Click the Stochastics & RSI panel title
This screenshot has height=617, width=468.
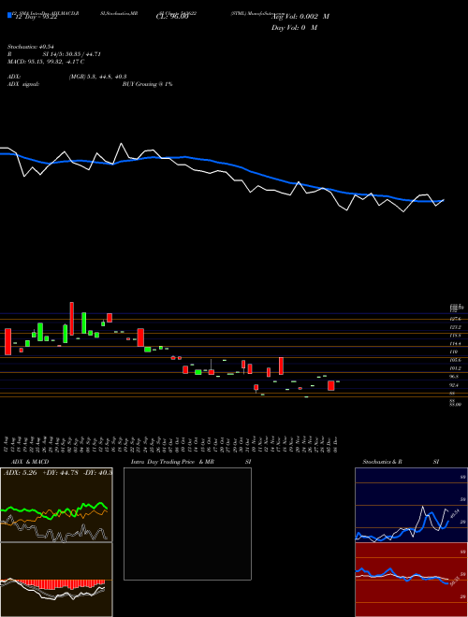click(401, 462)
